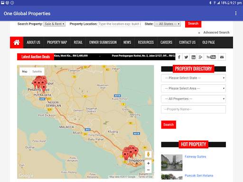Image resolution: width=243 pixels, height=182 pixels.
Task: Click the Property Location input field
Action: 120,24
